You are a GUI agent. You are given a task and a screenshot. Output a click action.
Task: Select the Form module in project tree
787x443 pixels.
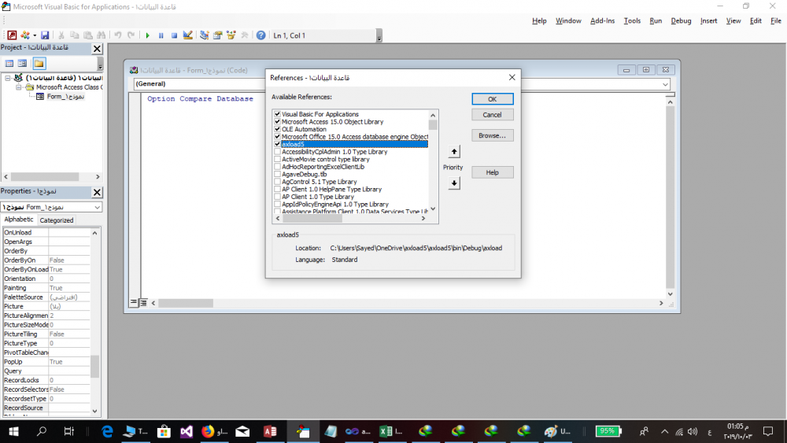(x=65, y=96)
